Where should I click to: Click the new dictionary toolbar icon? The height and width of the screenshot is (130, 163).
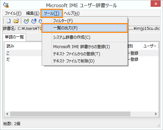(x=9, y=21)
